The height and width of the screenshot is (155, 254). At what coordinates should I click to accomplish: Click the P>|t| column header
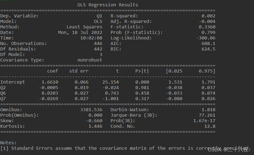[142, 71]
